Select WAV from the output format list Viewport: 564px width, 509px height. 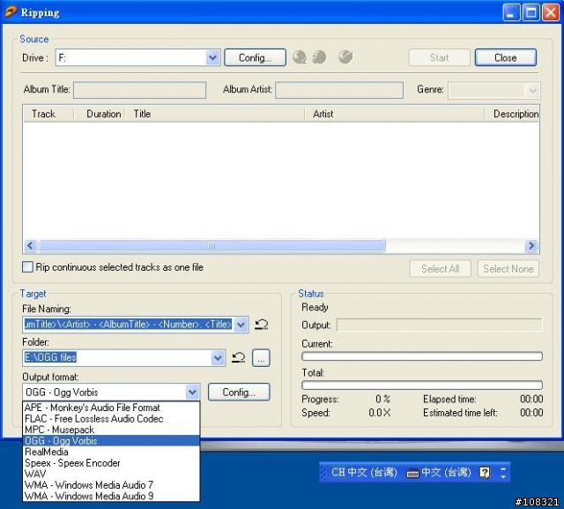tap(35, 474)
